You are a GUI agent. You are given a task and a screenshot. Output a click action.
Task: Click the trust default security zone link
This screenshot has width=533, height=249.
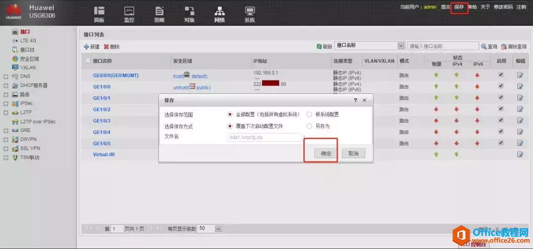point(190,76)
